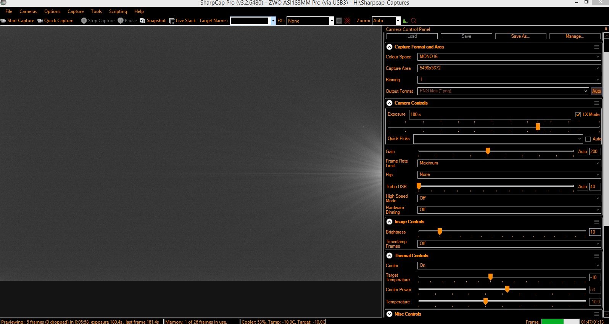Screen dimensions: 609x324
Task: Enable the Quick Picks Auto checkbox
Action: tap(588, 139)
